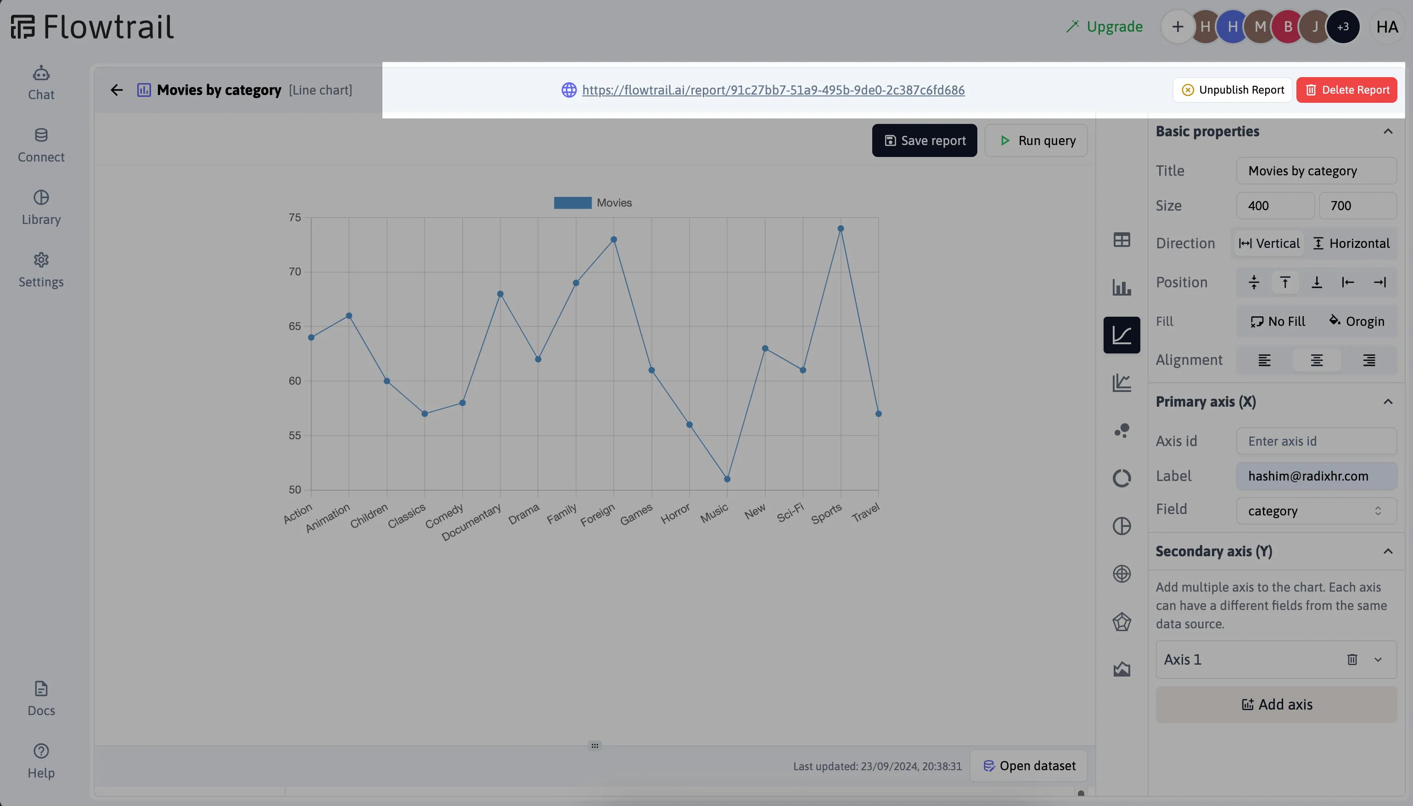Open the avatar with letter B
Image resolution: width=1413 pixels, height=806 pixels.
pyautogui.click(x=1287, y=27)
